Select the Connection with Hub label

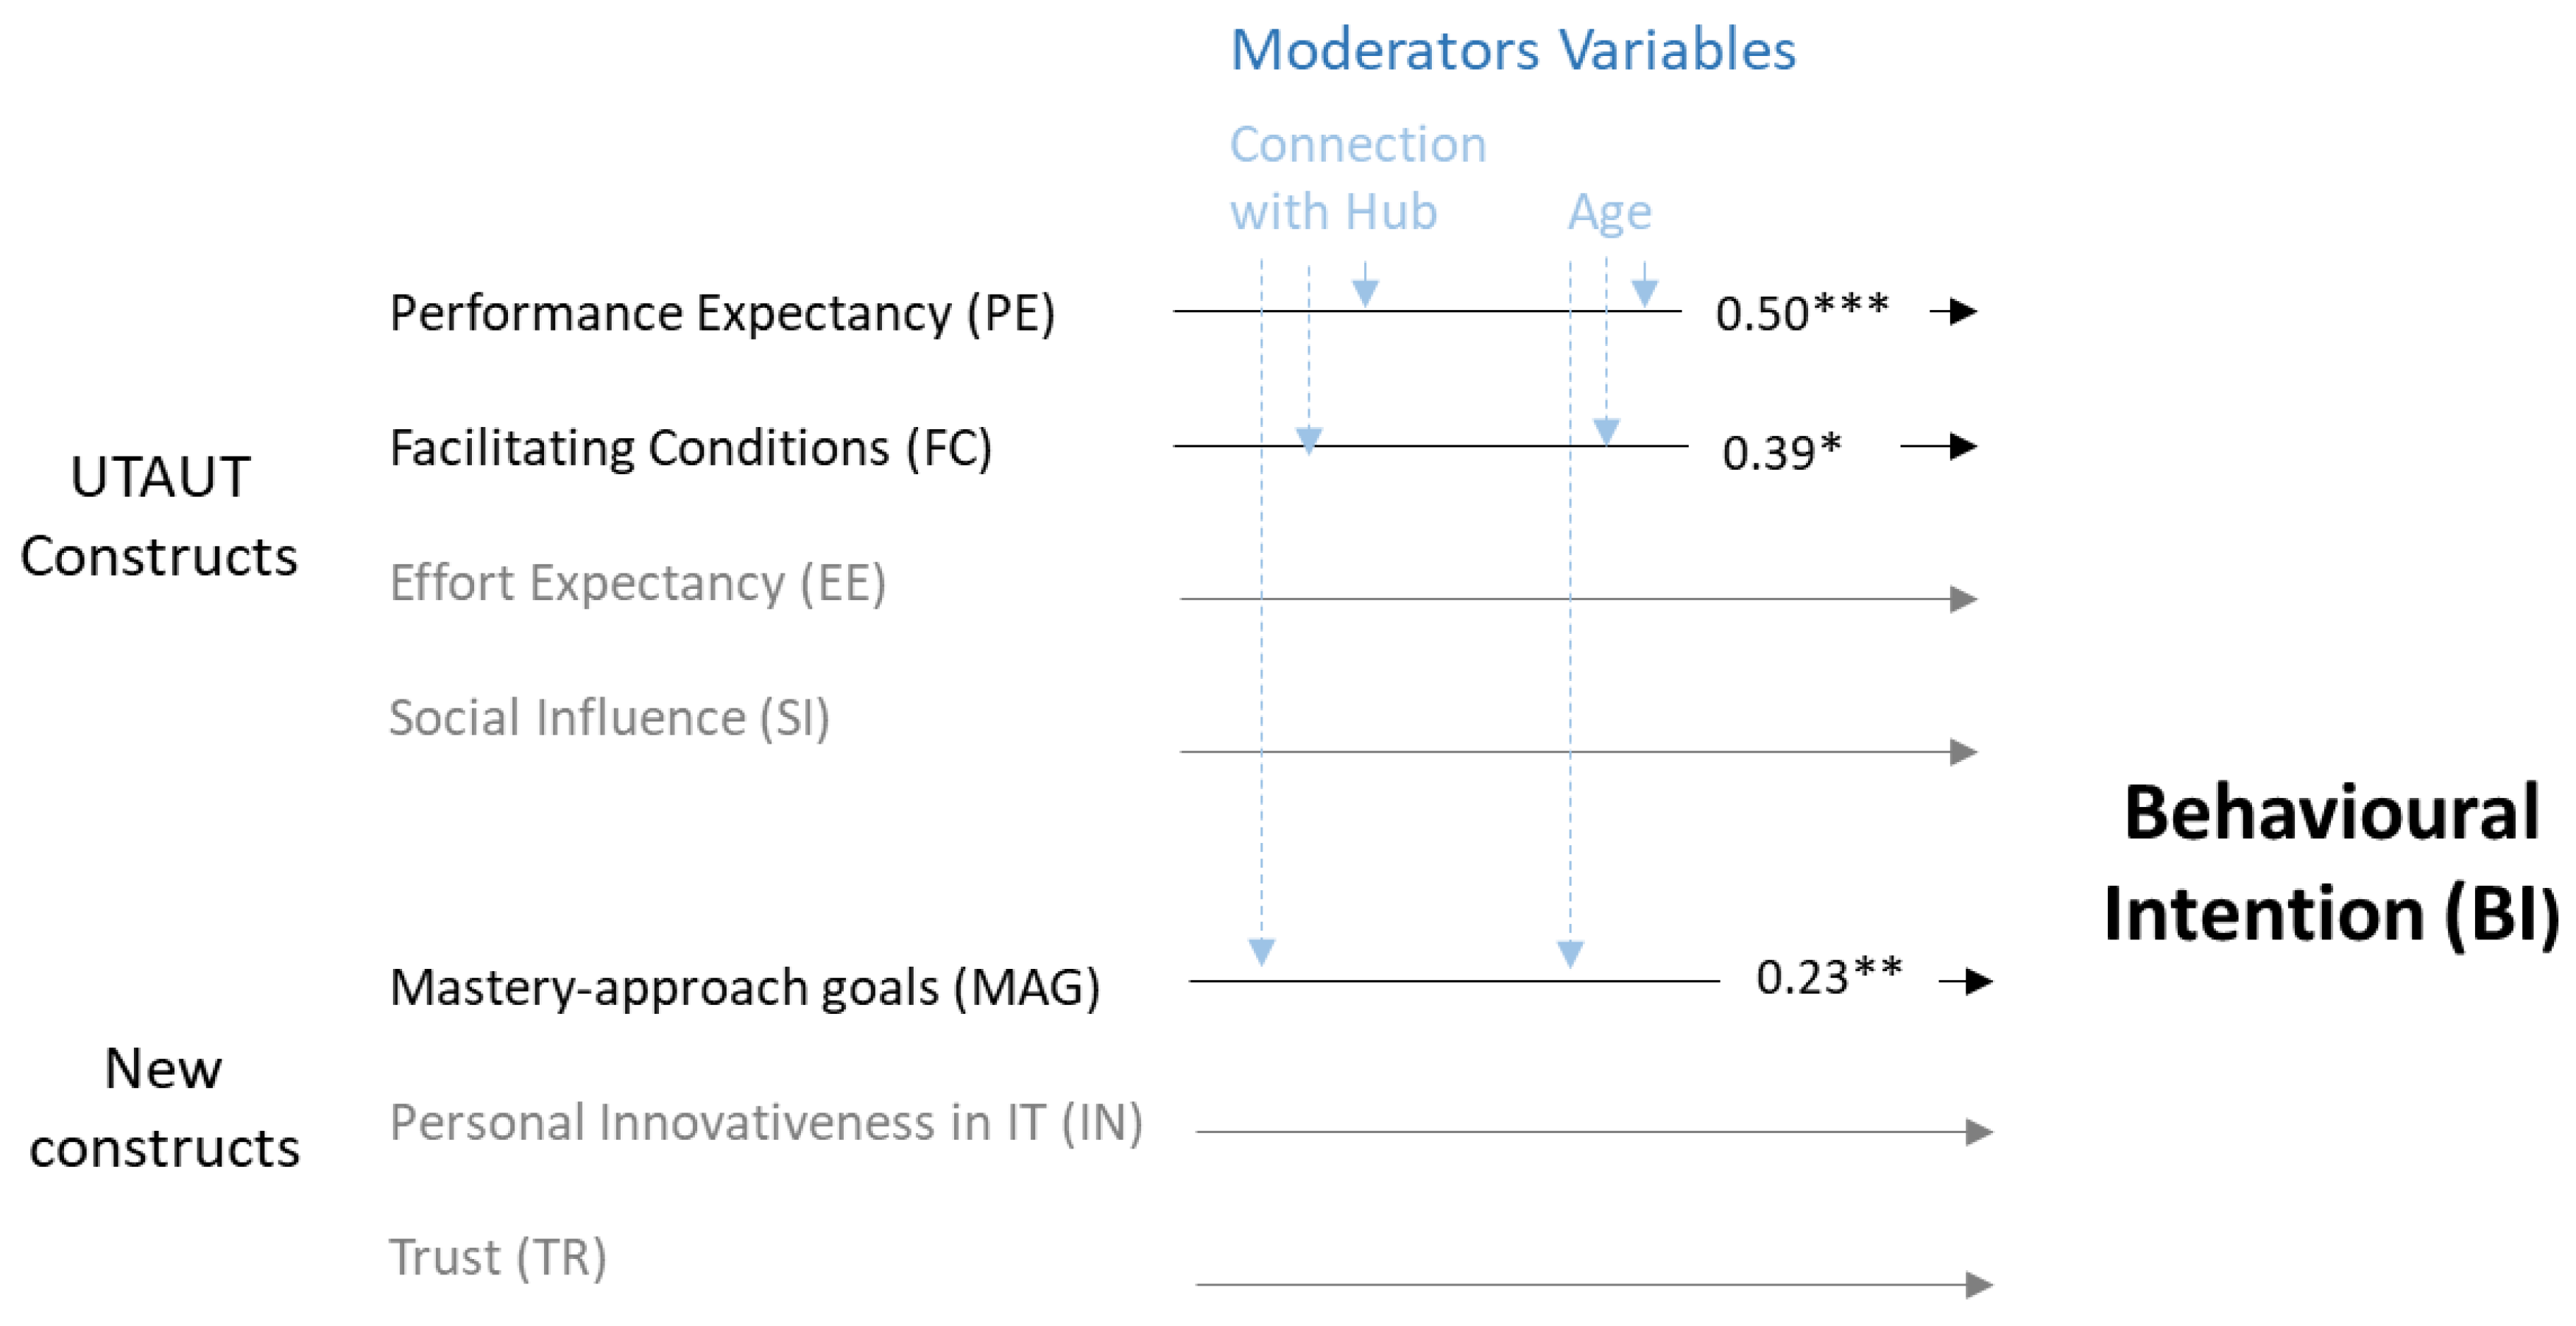tap(1358, 178)
